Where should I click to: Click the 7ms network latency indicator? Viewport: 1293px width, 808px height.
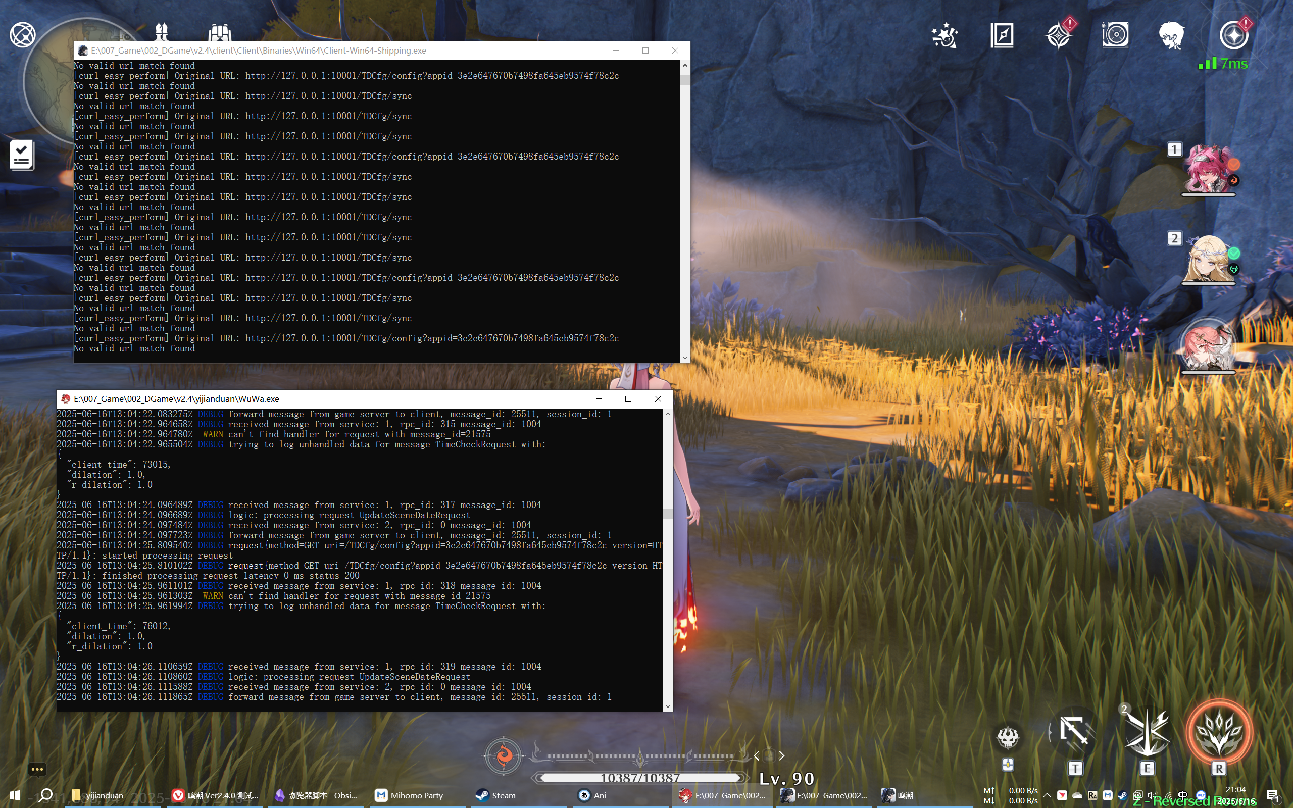[x=1223, y=64]
